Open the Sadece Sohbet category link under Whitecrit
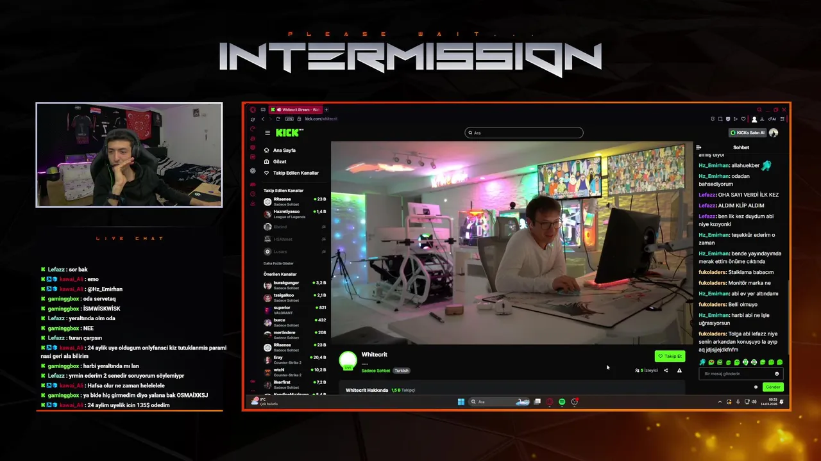This screenshot has height=461, width=821. [x=375, y=371]
